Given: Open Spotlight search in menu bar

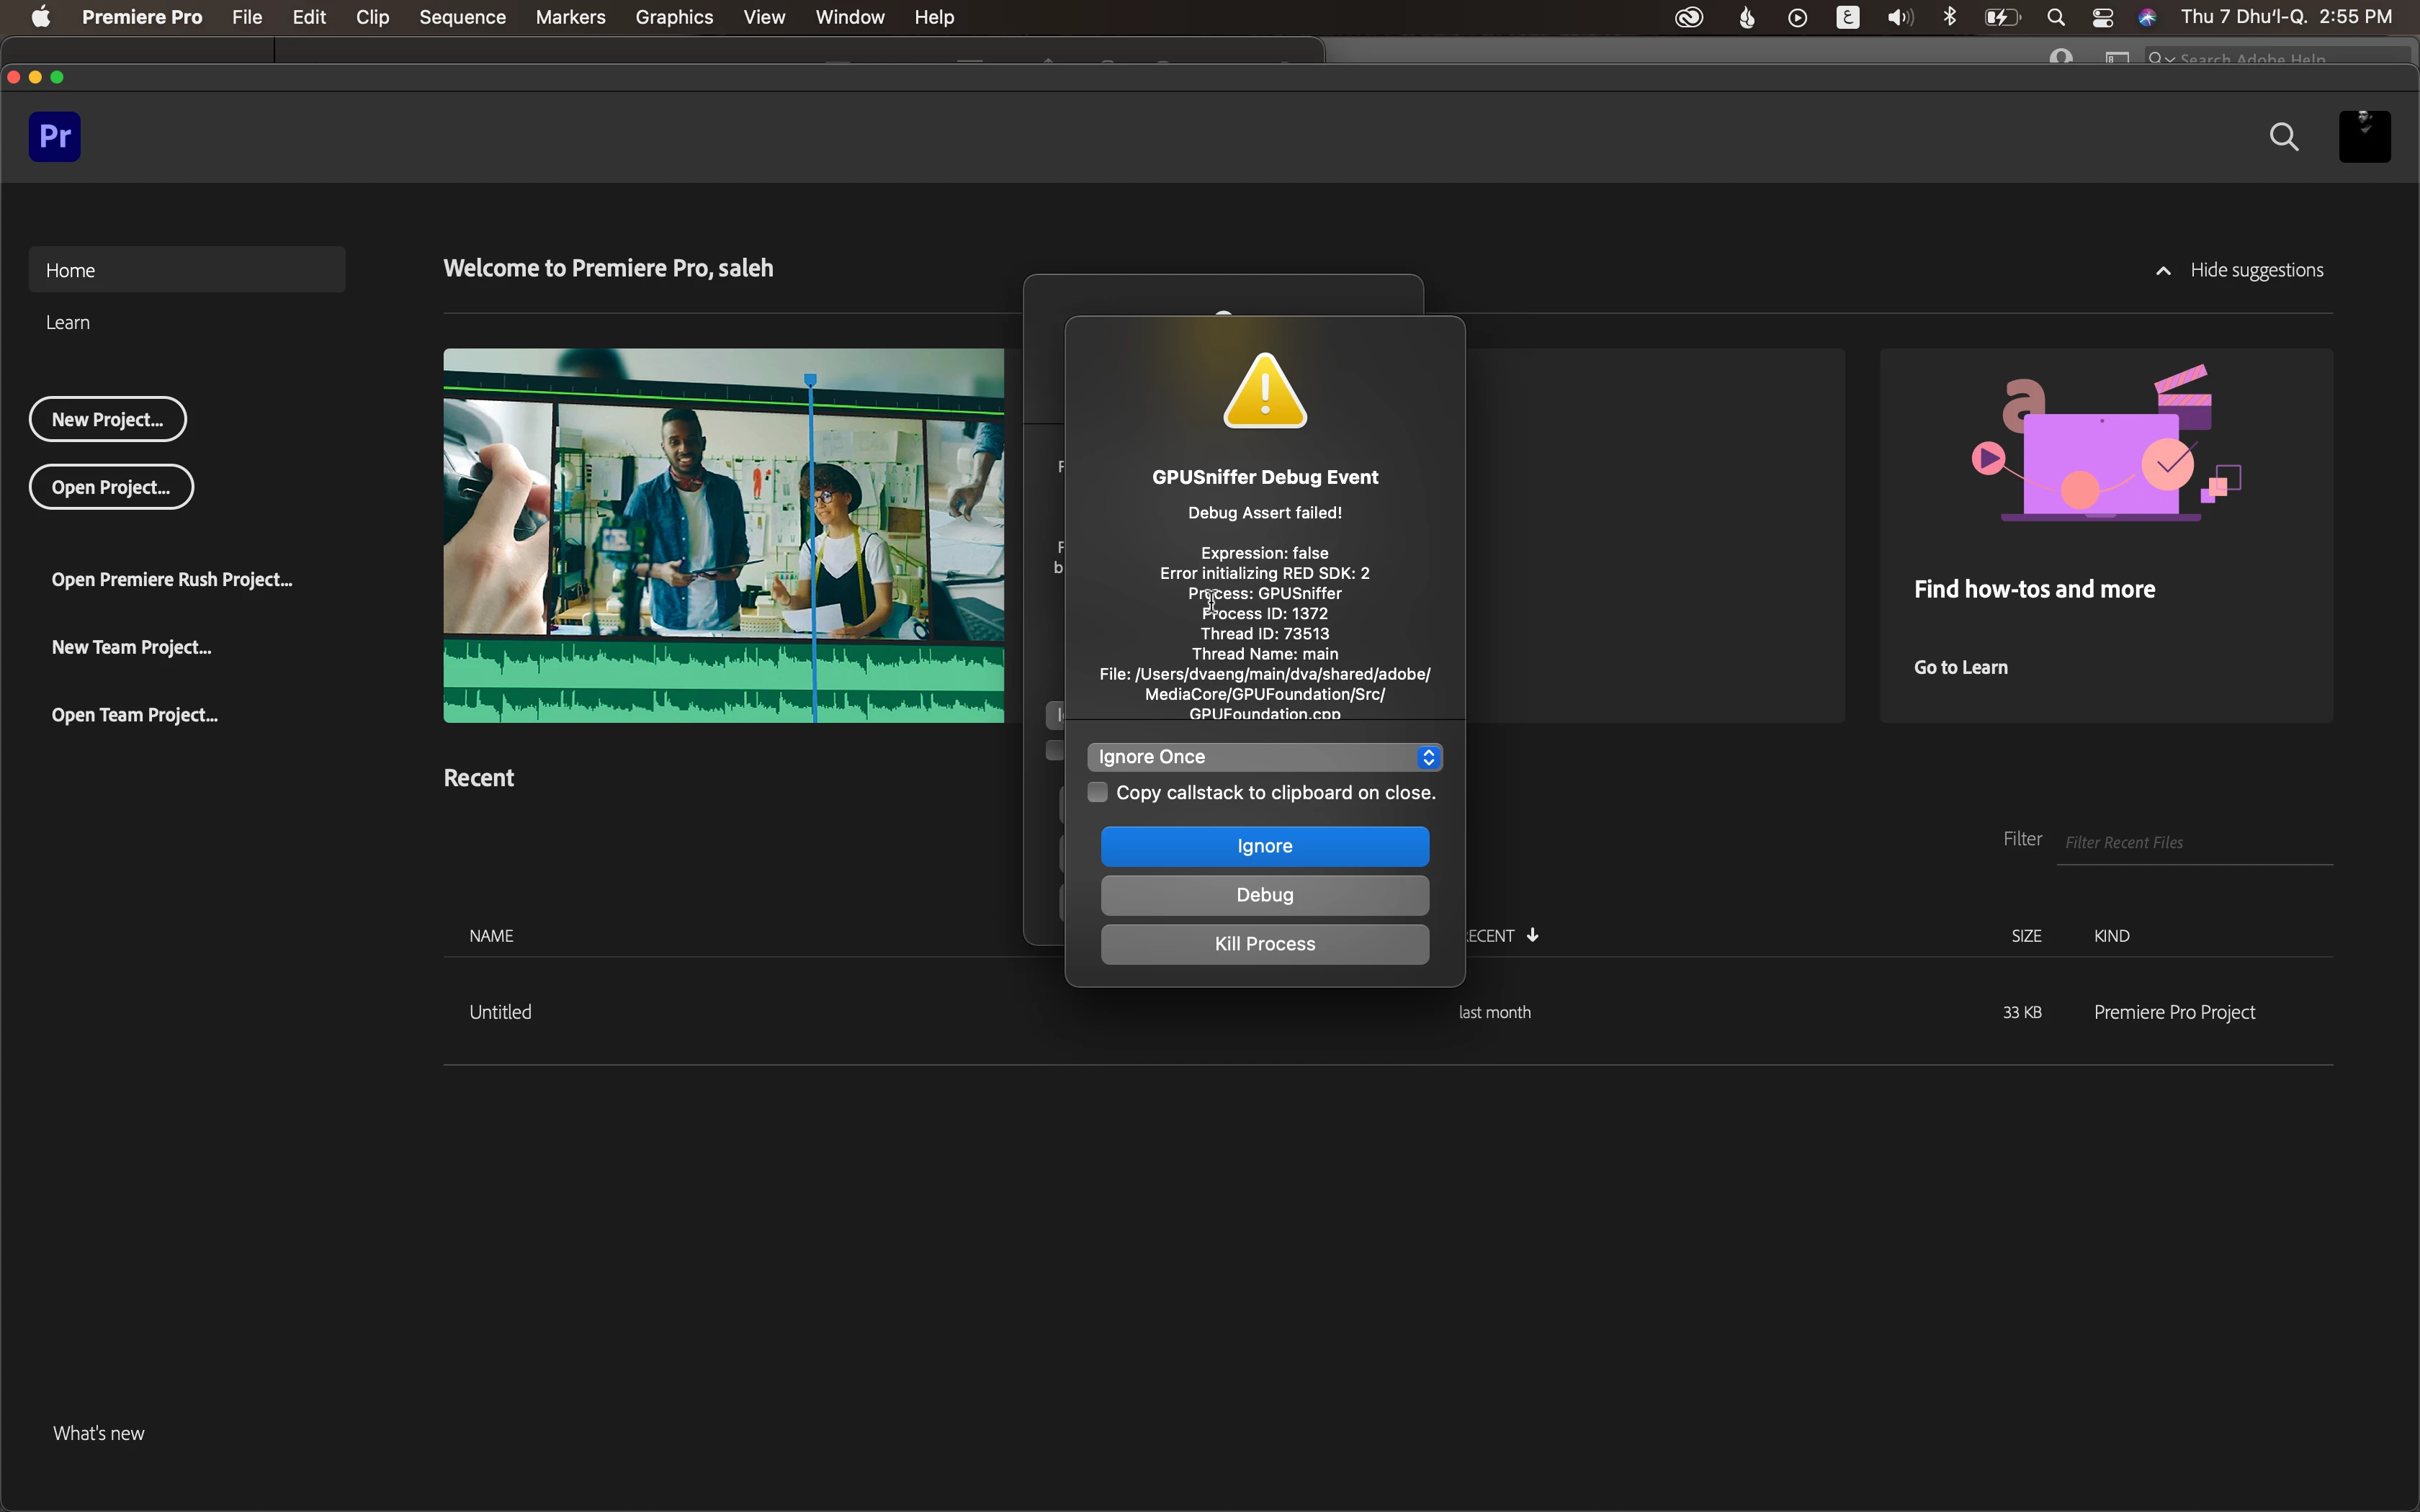Looking at the screenshot, I should (x=2056, y=17).
